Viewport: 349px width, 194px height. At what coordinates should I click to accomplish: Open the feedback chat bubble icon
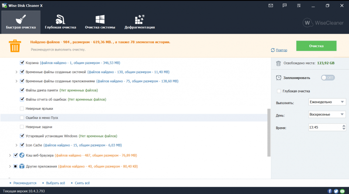tap(285, 6)
